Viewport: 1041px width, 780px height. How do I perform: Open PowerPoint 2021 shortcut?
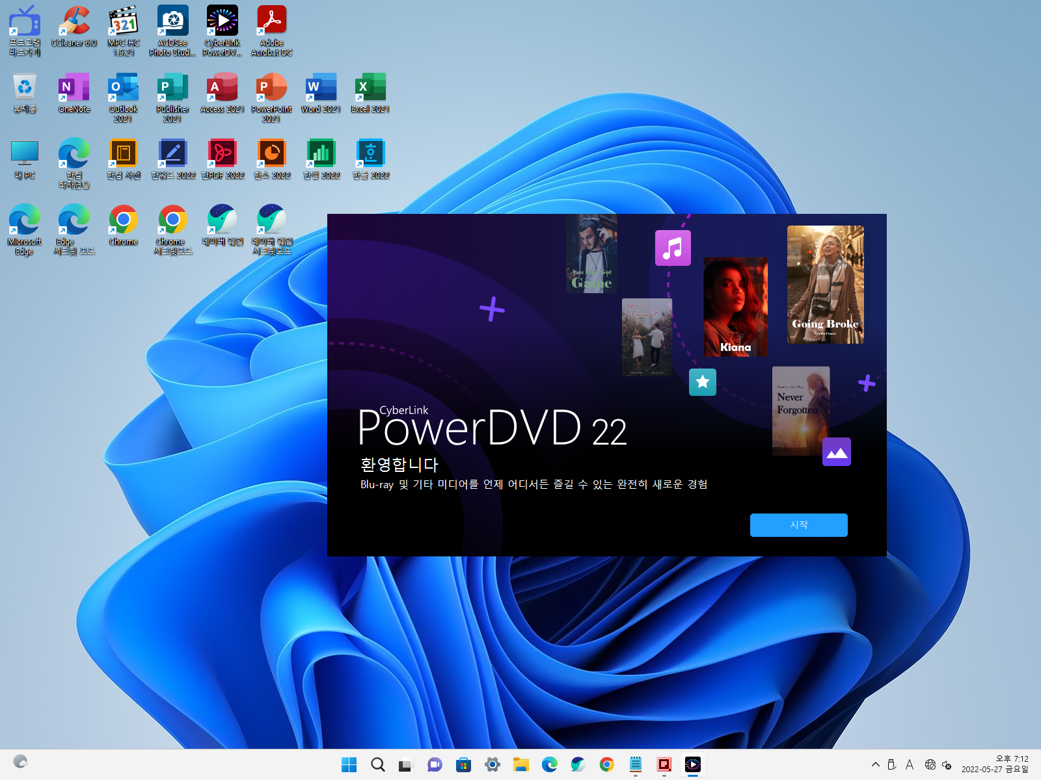271,97
